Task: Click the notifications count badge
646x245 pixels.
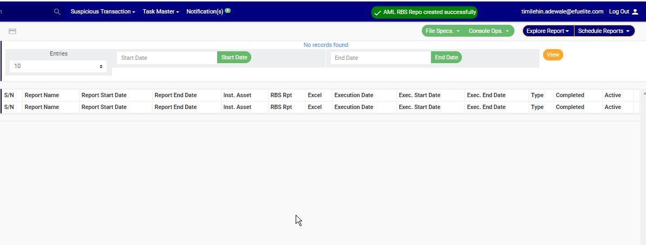Action: pyautogui.click(x=228, y=10)
